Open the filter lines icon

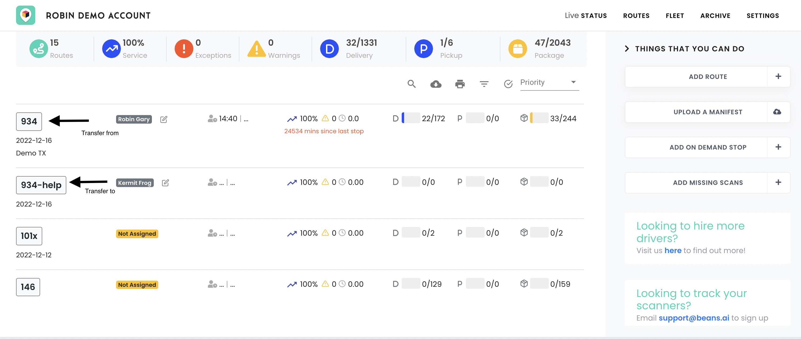click(x=484, y=84)
